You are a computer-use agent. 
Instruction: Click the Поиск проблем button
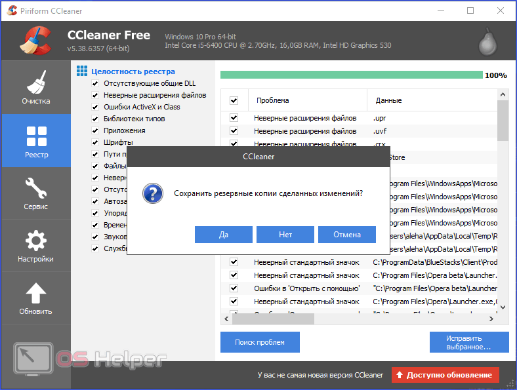(260, 342)
